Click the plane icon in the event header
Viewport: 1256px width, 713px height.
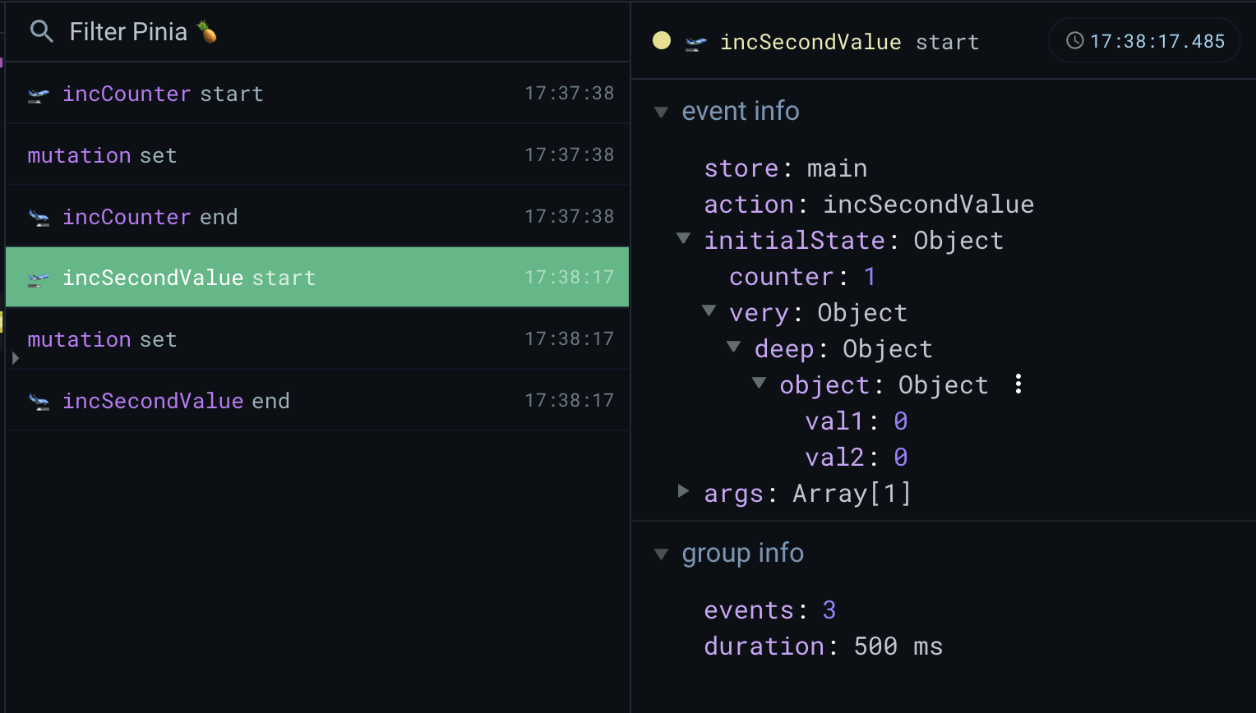click(696, 43)
